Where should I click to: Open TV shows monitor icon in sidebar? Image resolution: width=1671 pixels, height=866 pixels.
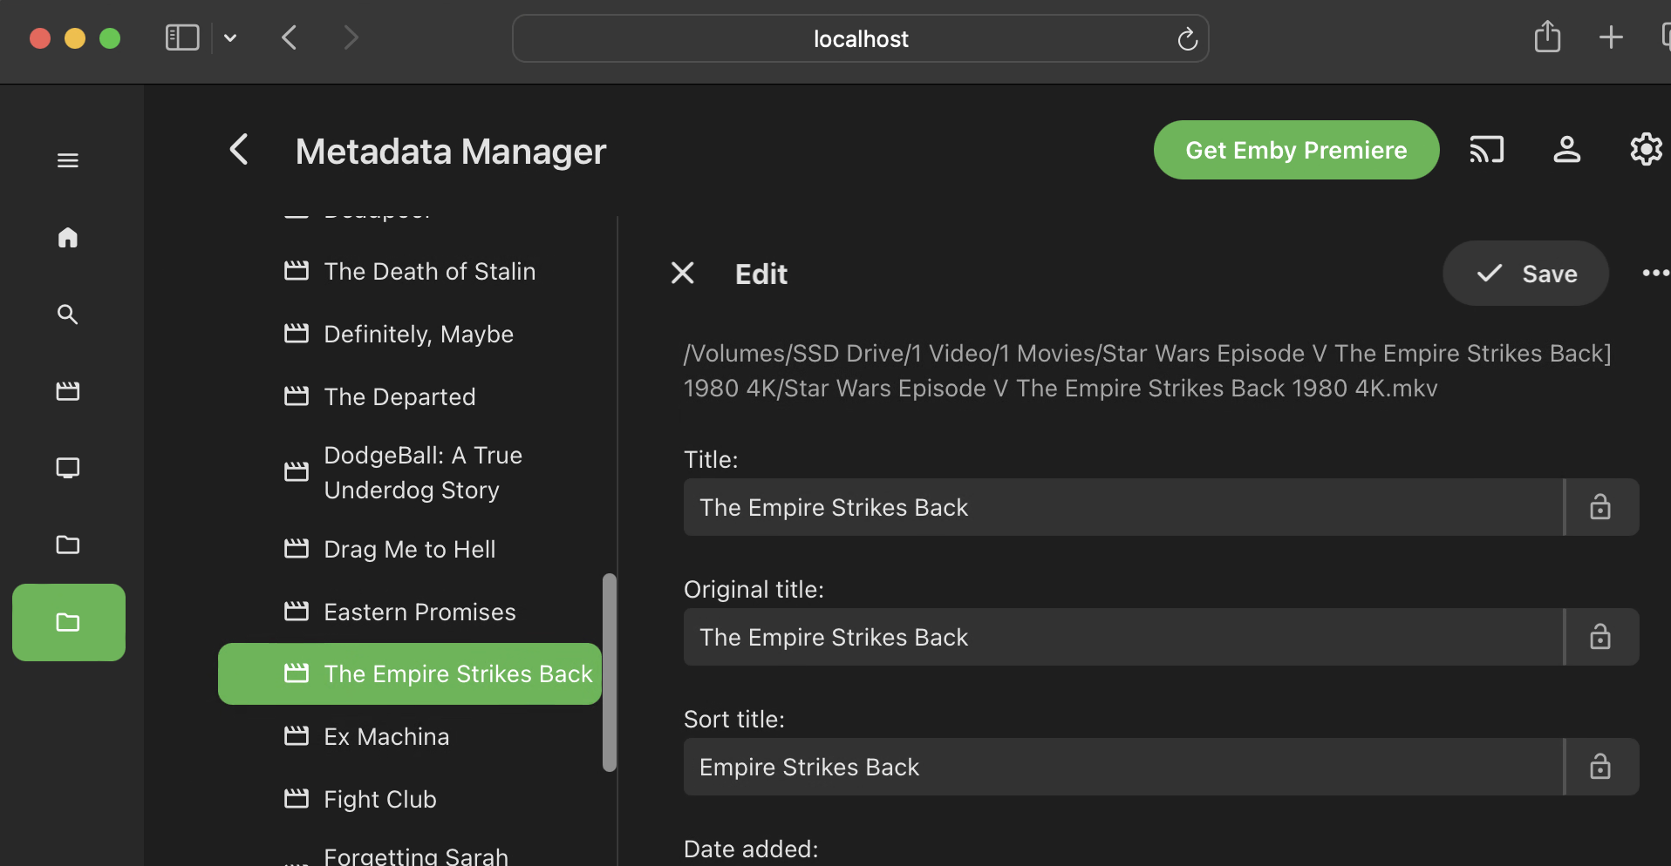tap(68, 468)
